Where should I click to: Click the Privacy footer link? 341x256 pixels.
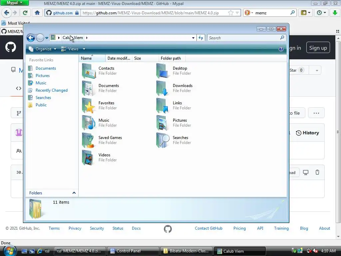coord(75,228)
